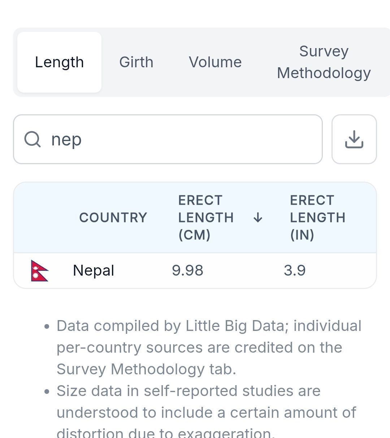Click the 3.9 inch value
This screenshot has height=438, width=390.
click(295, 271)
